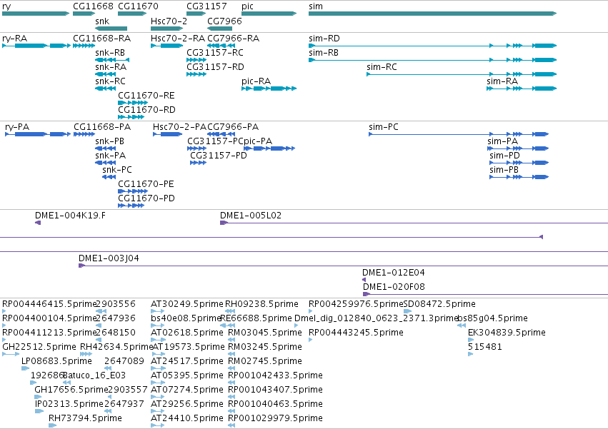Select the CG11670-PD protein label
This screenshot has width=608, height=429.
tap(146, 198)
